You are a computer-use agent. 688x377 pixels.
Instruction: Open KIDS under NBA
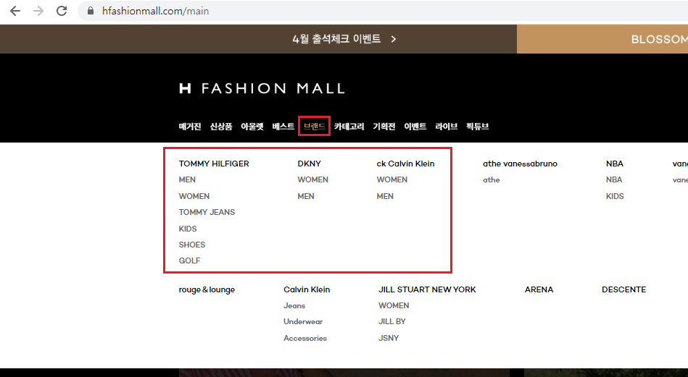point(615,196)
